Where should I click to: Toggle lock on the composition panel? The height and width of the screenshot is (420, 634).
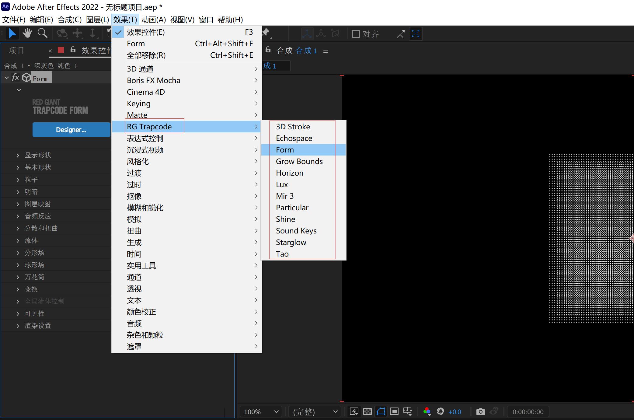(x=268, y=50)
